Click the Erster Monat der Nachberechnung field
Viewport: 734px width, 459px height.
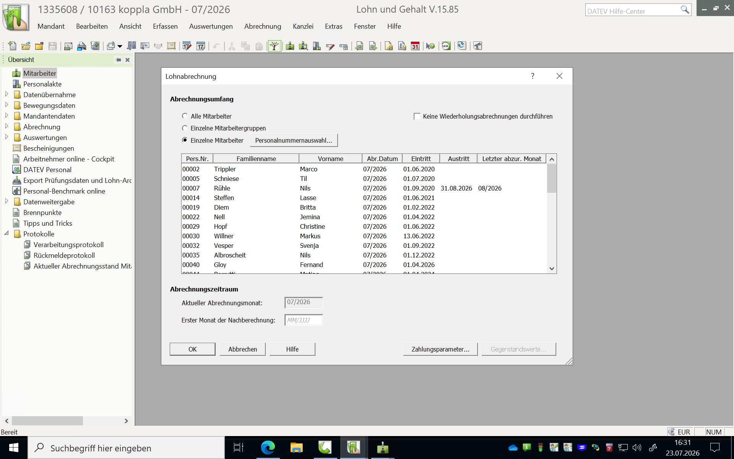tap(304, 320)
